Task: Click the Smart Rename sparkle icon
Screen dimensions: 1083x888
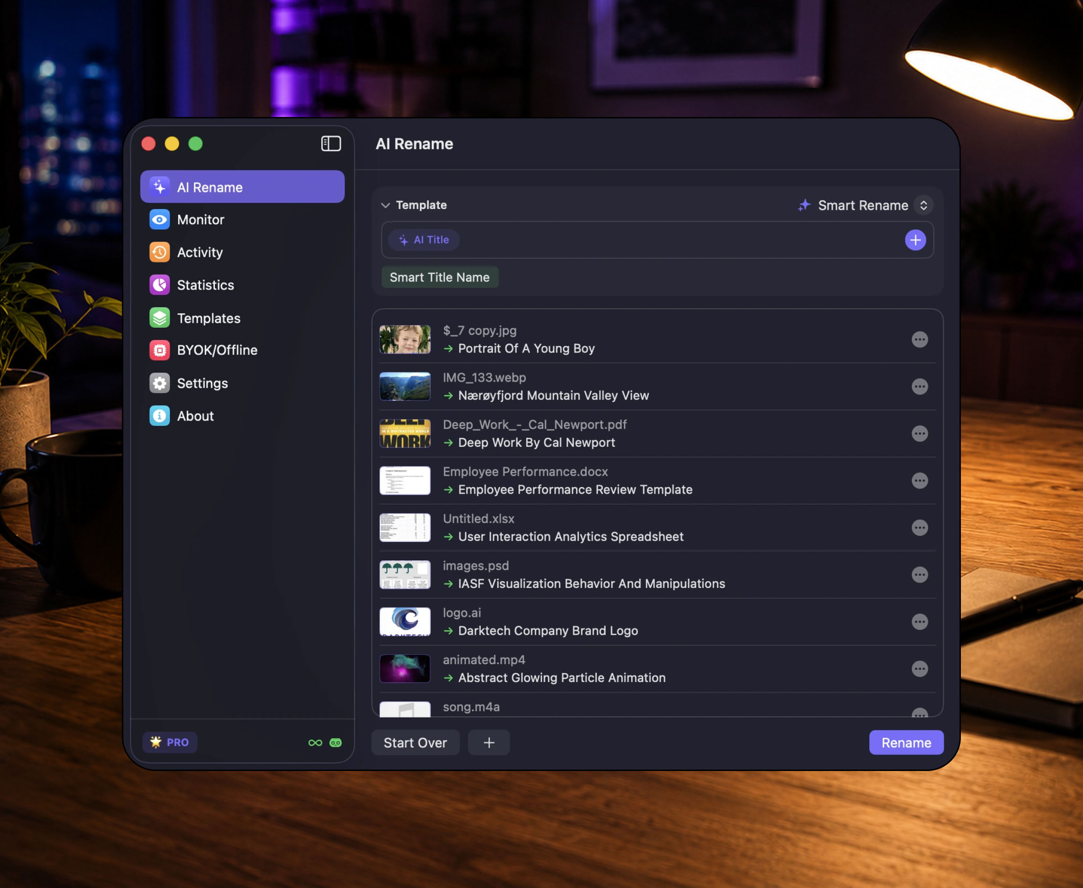Action: [x=804, y=205]
